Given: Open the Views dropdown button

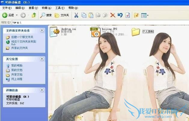Looking at the screenshot, I should 145,15.
